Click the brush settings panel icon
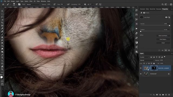Screen dimensions: 173x97 pyautogui.click(x=19, y=4)
